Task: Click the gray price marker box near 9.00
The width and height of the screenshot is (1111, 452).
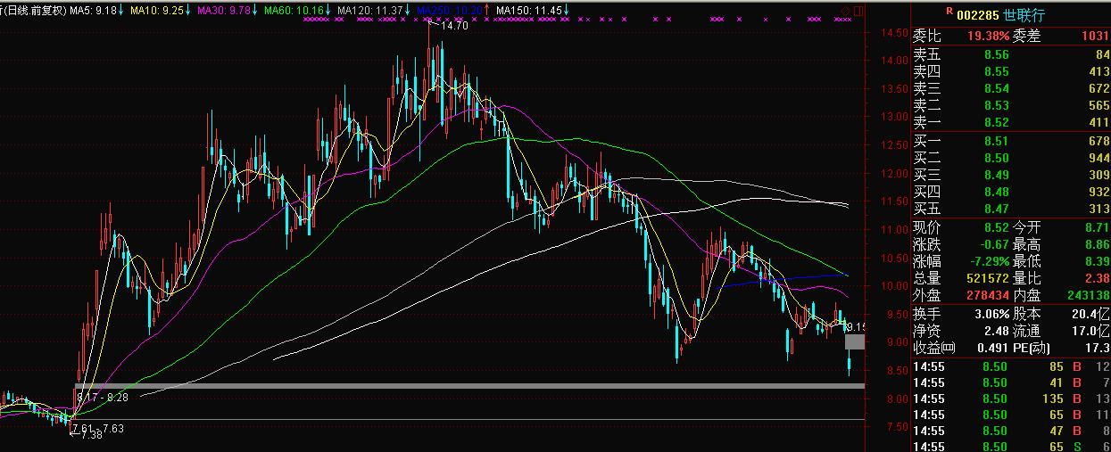Action: [x=855, y=341]
